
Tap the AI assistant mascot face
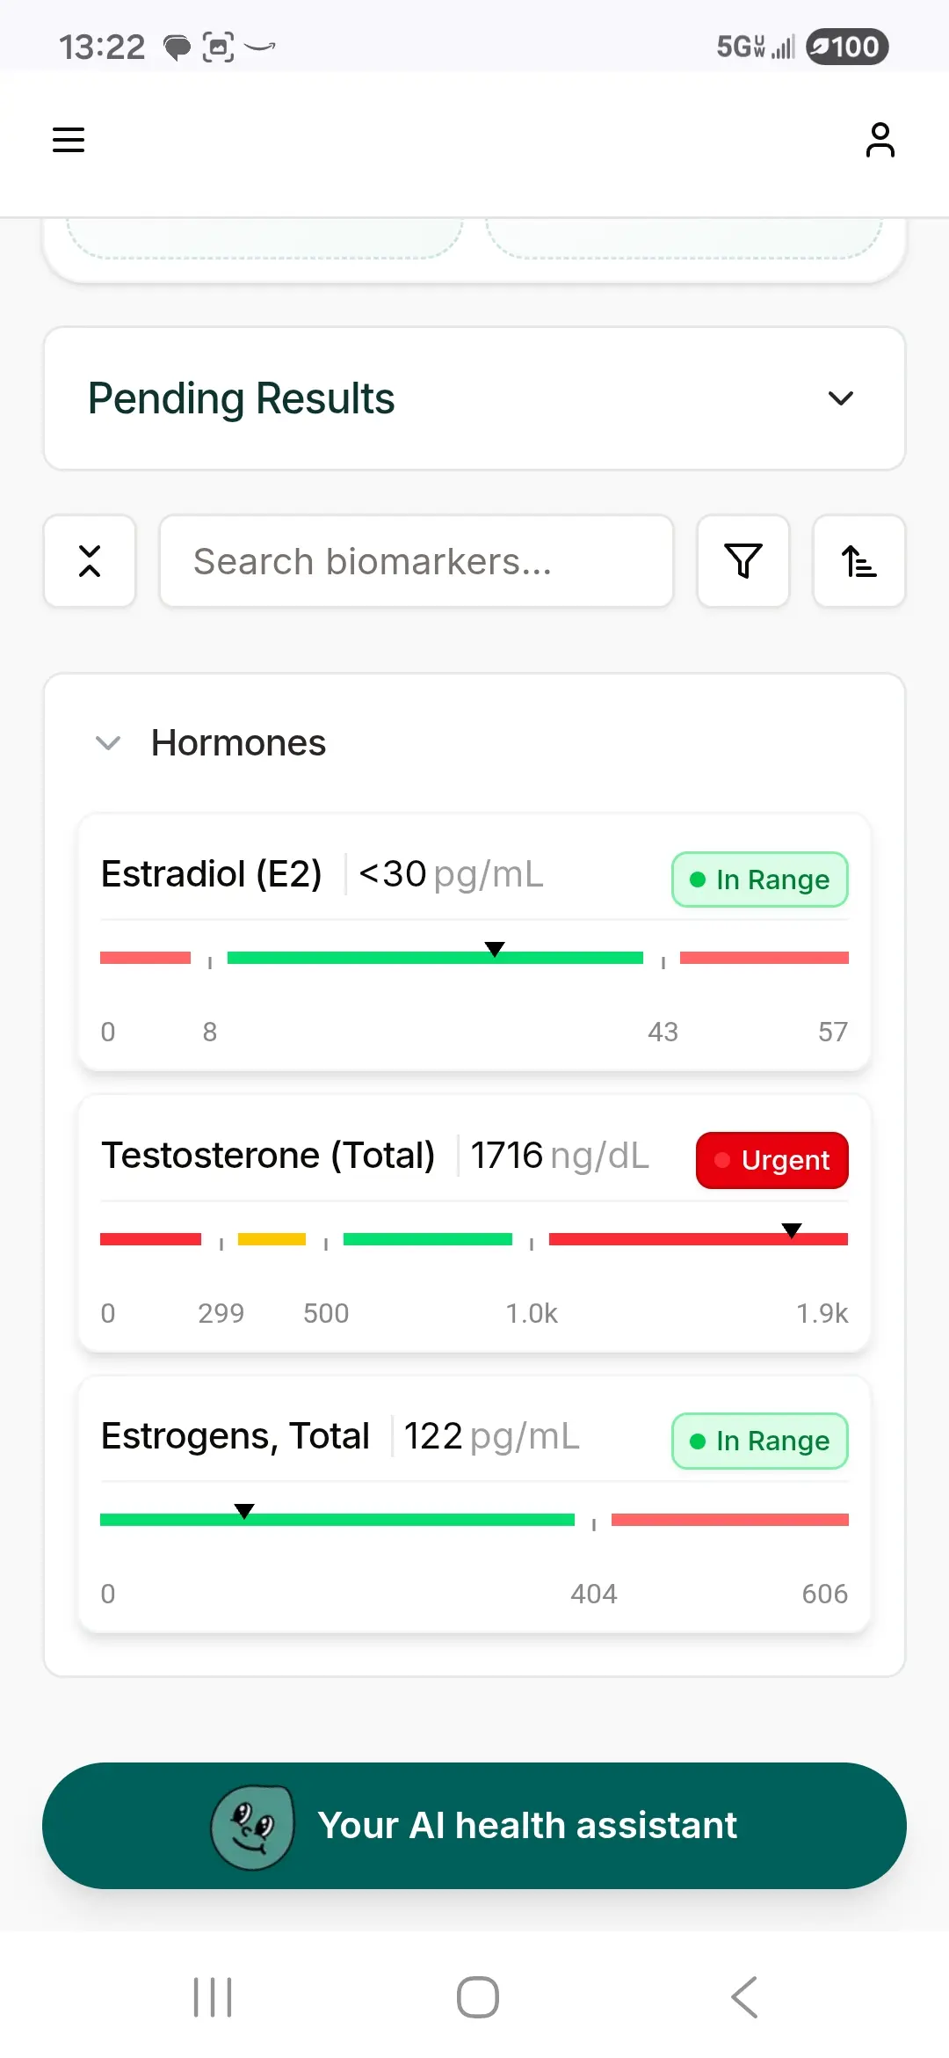252,1826
